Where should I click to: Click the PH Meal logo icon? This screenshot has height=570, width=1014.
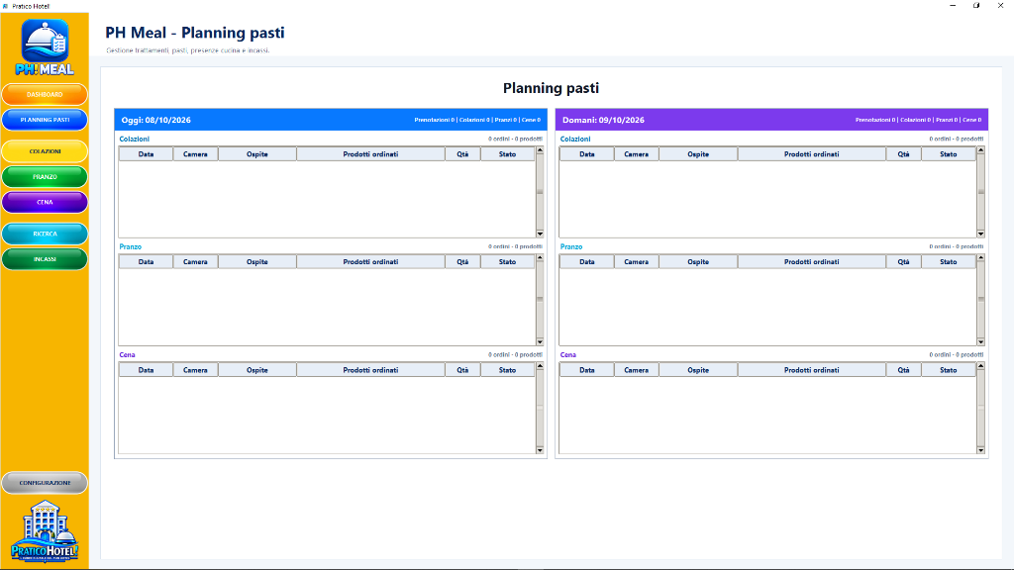pos(45,47)
